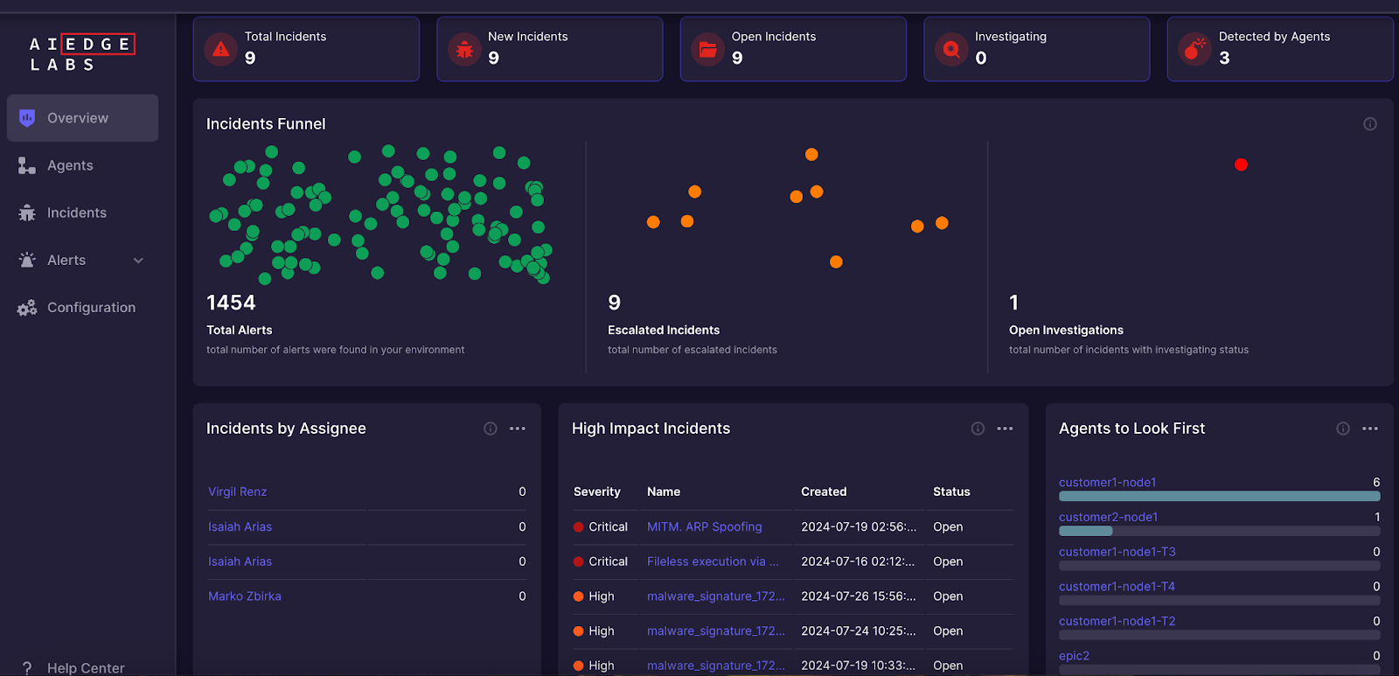
Task: Click the High Impact Incidents info icon
Action: 978,429
